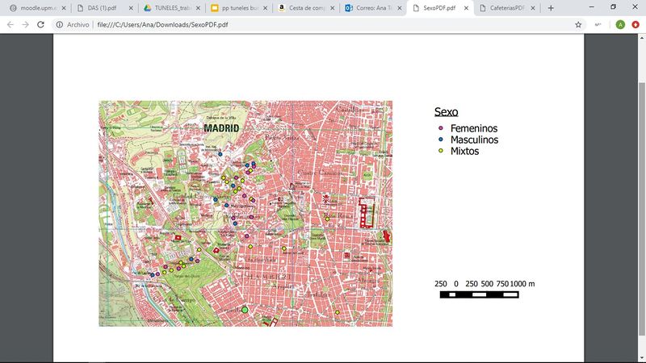Click the vertical scrollbar thumb

point(642,210)
